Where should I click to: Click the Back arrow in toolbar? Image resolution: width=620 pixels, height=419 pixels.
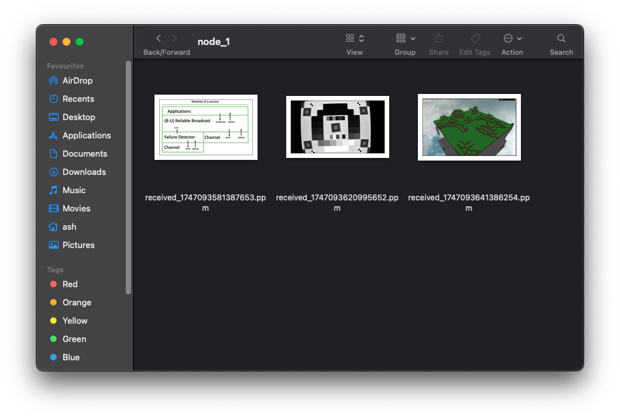point(158,39)
